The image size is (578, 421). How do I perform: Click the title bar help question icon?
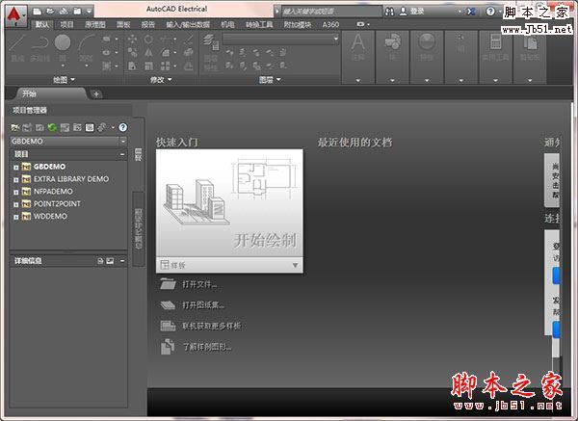(x=490, y=12)
